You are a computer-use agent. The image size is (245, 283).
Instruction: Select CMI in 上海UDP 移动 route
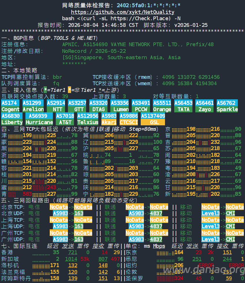(x=230, y=226)
